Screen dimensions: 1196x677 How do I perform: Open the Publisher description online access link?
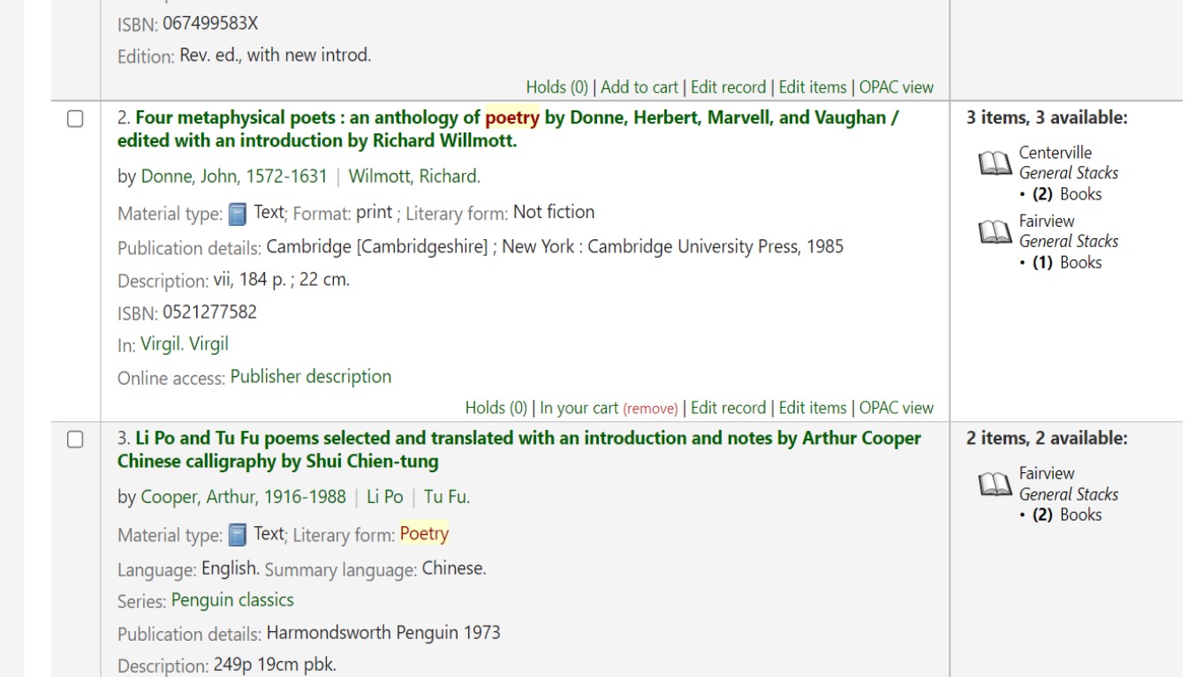(x=310, y=377)
